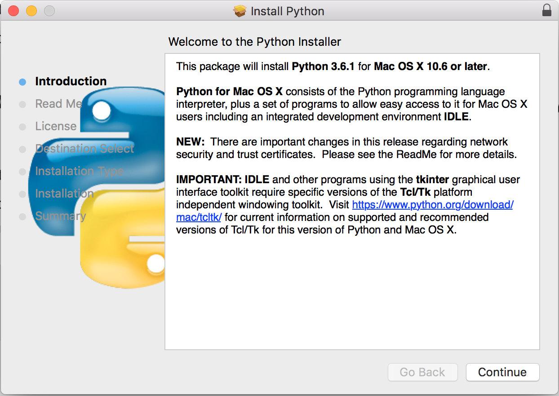Click the gray bullet beside License
Viewport: 559px width, 396px height.
(22, 127)
